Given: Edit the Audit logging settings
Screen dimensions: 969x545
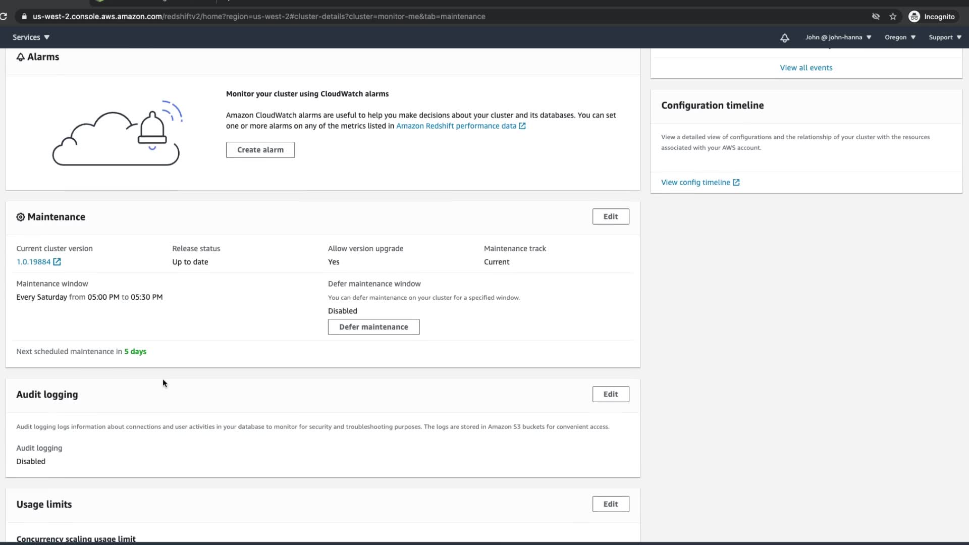Looking at the screenshot, I should (x=610, y=394).
